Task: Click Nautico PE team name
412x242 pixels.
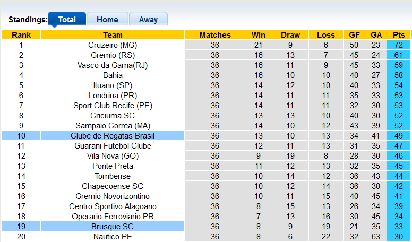Action: pos(113,237)
